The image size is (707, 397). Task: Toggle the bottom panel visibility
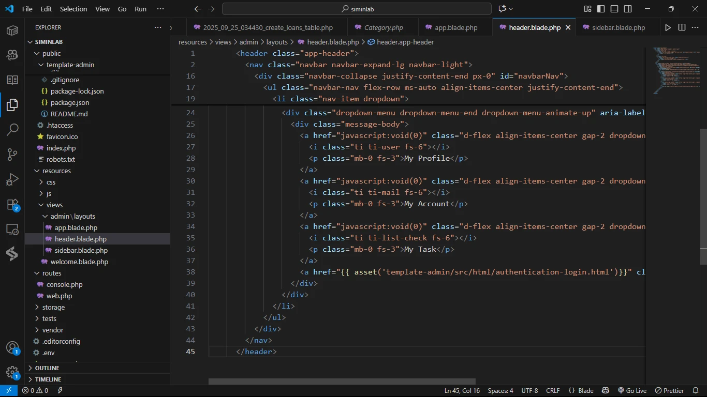(x=614, y=9)
